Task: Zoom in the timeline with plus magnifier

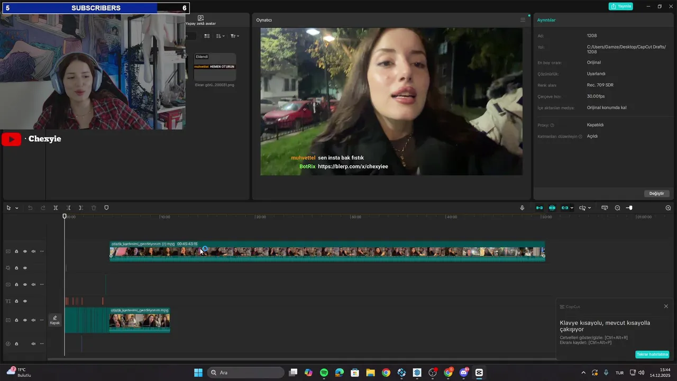Action: [x=668, y=208]
